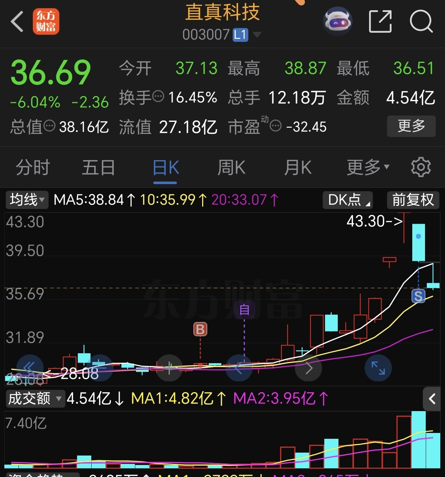Move chart left with left arrow
Image resolution: width=445 pixels, height=477 pixels.
click(x=238, y=368)
